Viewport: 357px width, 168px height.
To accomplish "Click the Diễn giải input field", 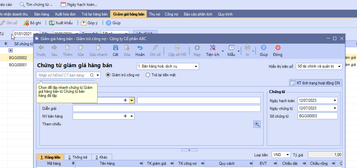I will click(x=166, y=108).
